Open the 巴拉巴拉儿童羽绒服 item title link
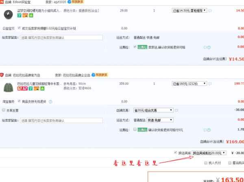The height and width of the screenshot is (182, 244). coord(39,84)
